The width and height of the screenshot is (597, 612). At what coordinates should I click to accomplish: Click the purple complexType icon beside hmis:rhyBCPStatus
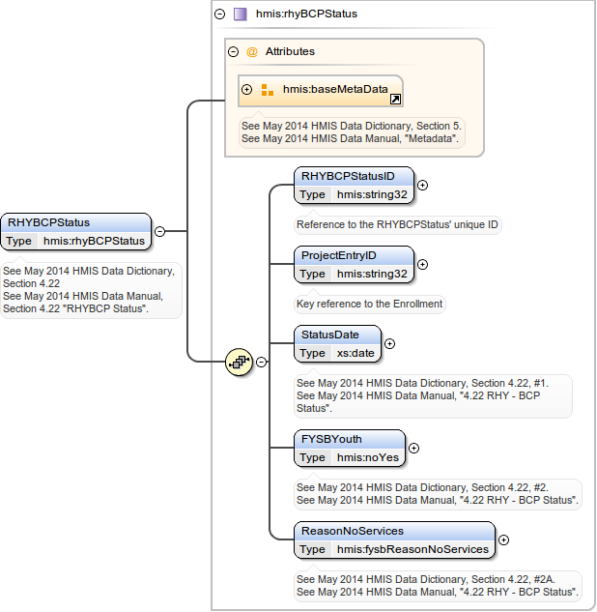tap(241, 15)
